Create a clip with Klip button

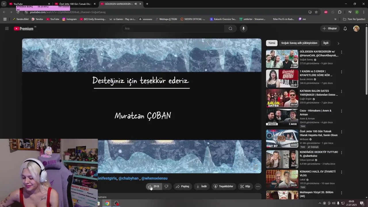click(x=245, y=186)
